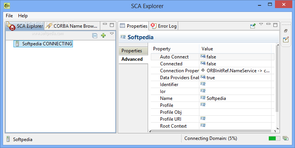Click the Property column header
Screen dimensions: 295x148
click(175, 49)
